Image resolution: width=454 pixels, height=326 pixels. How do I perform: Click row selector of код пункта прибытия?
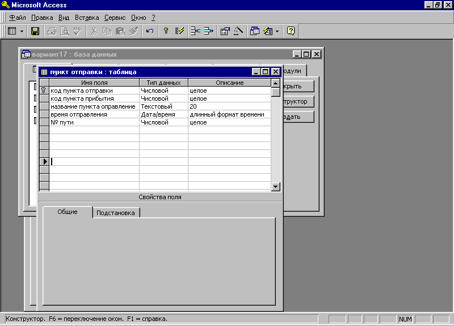(44, 98)
